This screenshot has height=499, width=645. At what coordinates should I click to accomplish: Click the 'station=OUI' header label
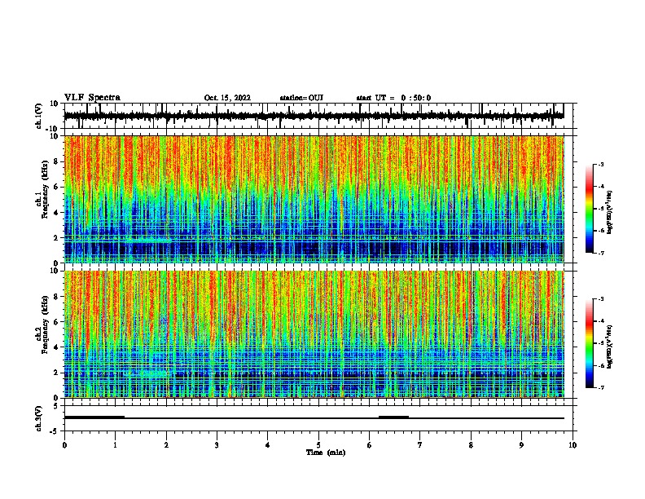pyautogui.click(x=301, y=98)
